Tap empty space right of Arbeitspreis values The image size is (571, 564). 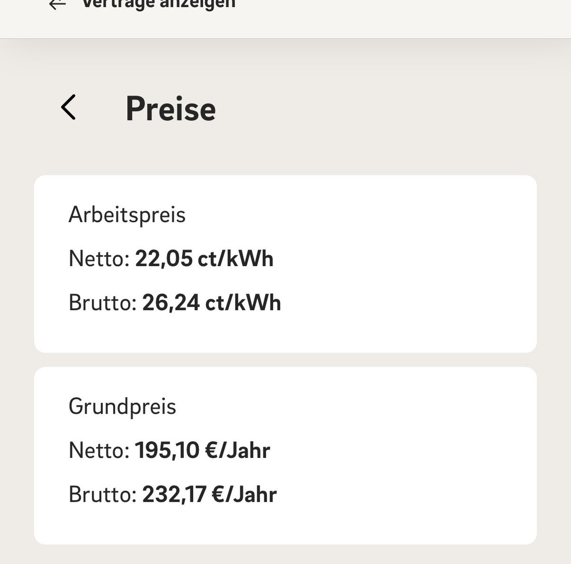point(409,281)
